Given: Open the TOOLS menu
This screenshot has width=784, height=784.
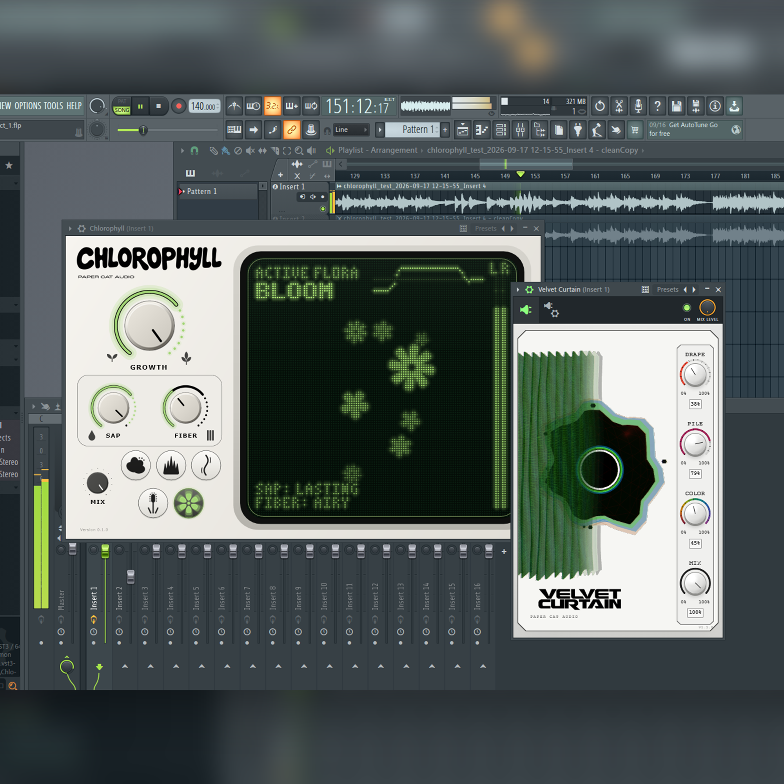Looking at the screenshot, I should (x=53, y=106).
